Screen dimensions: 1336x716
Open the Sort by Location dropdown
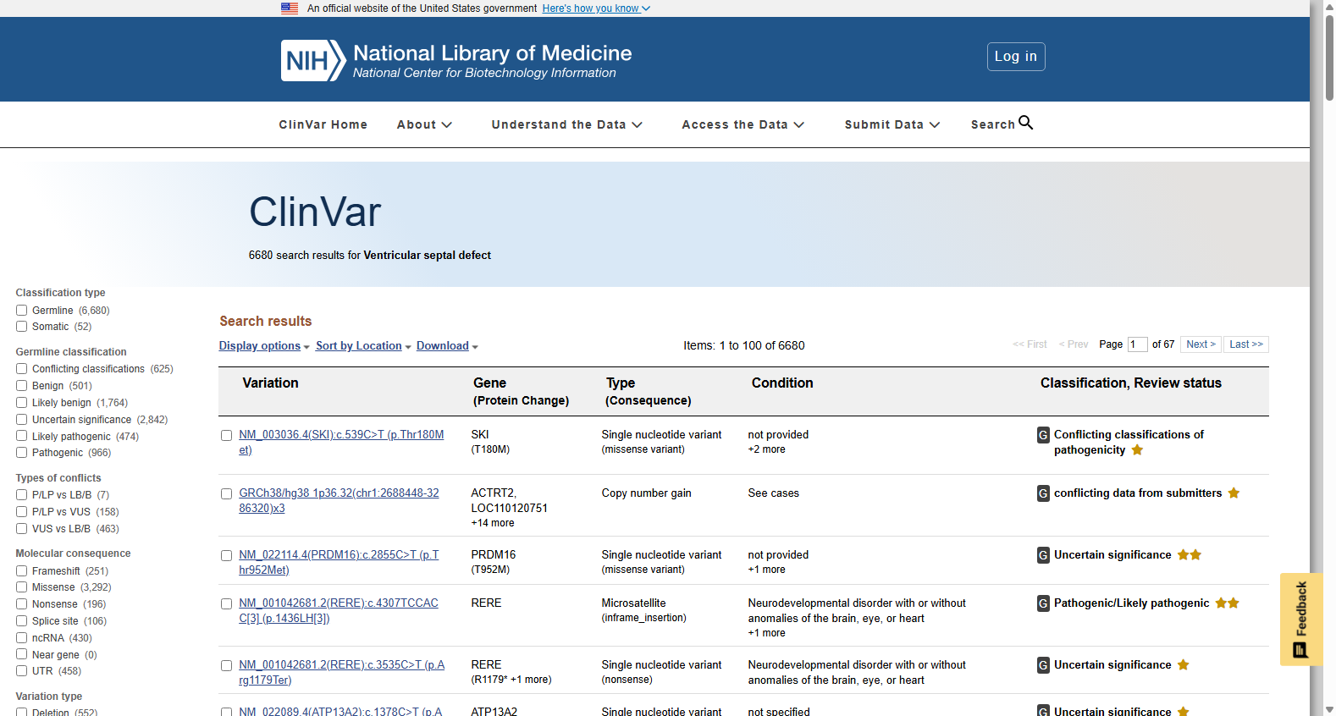[363, 346]
